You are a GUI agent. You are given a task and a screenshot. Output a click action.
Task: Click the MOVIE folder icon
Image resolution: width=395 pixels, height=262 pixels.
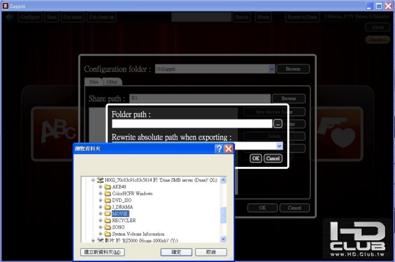tap(108, 214)
